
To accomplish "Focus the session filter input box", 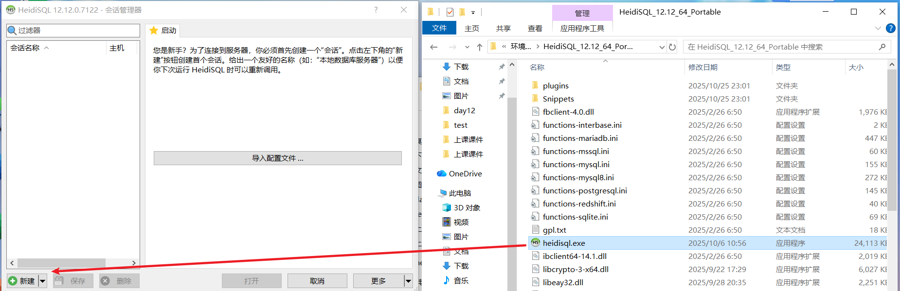I will (73, 30).
